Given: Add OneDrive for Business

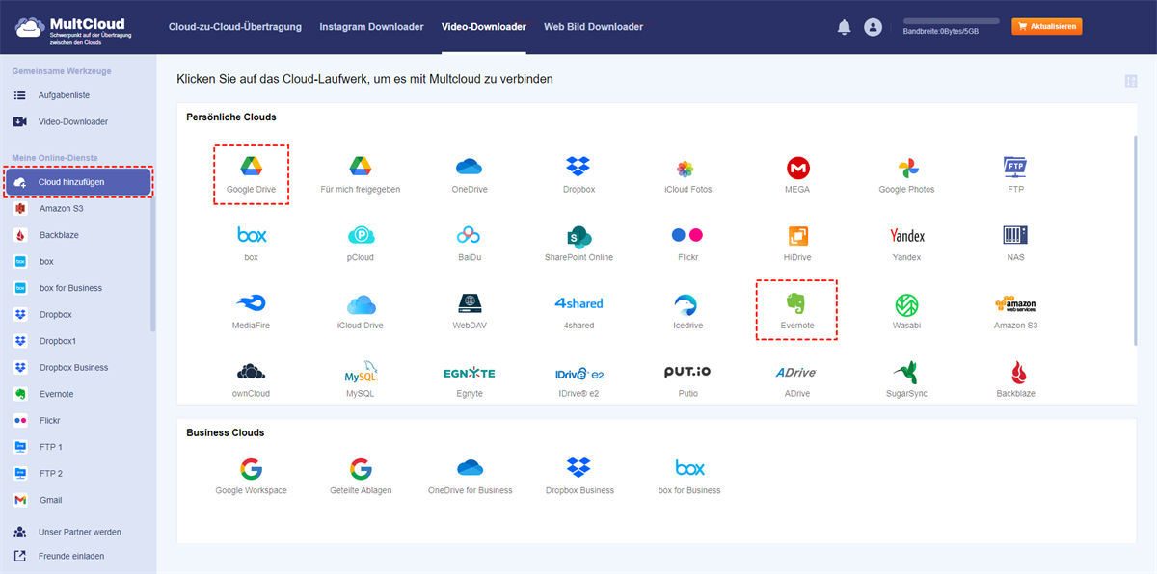Looking at the screenshot, I should click(470, 468).
